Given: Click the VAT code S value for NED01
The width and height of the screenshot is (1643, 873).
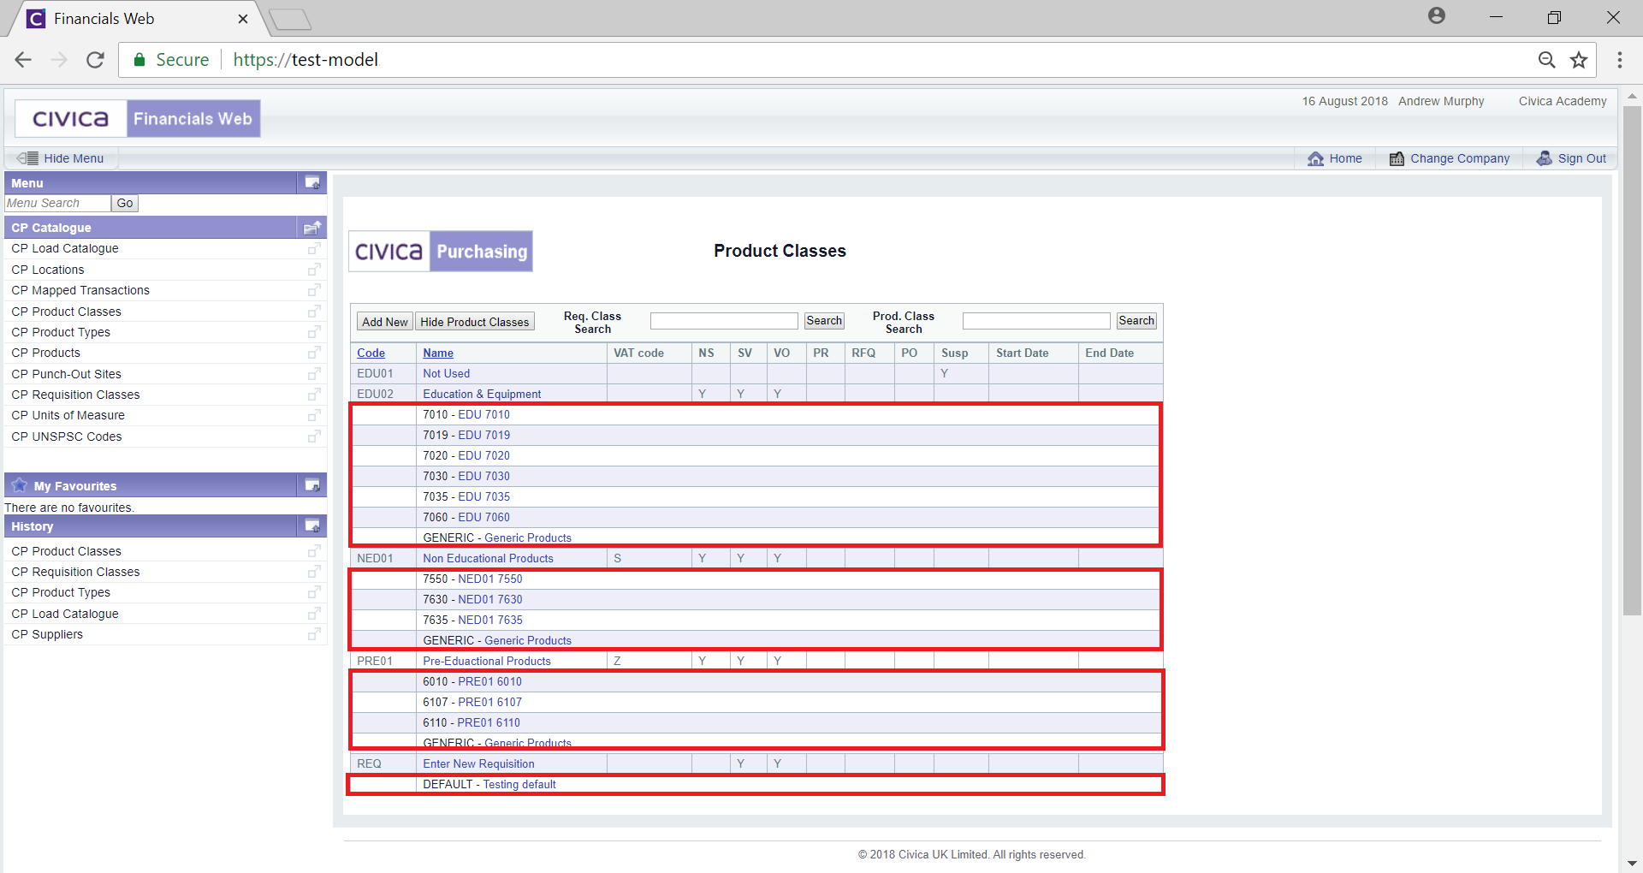Looking at the screenshot, I should (x=617, y=558).
